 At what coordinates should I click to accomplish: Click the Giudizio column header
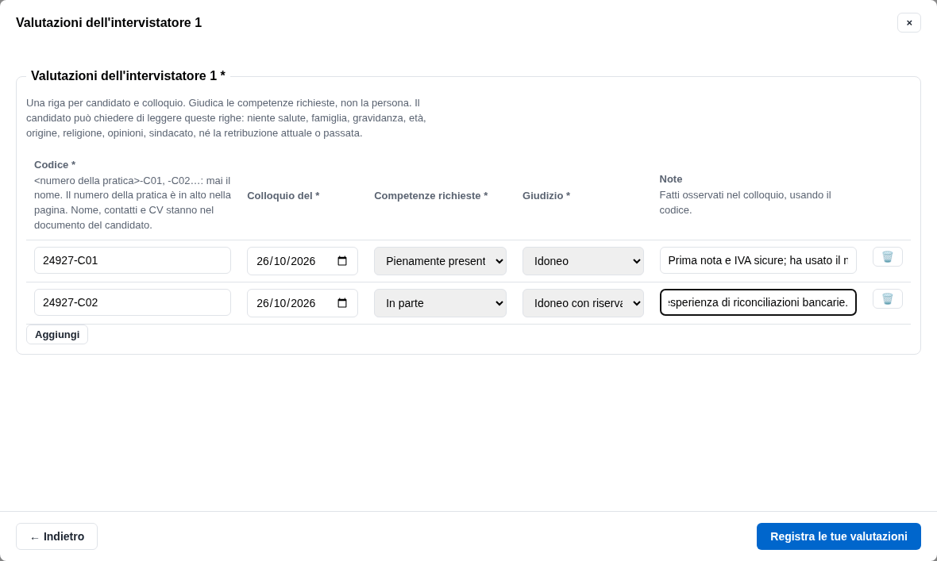[546, 196]
